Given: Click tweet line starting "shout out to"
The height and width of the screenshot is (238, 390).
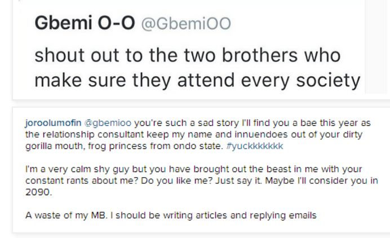Looking at the screenshot, I should click(188, 55).
